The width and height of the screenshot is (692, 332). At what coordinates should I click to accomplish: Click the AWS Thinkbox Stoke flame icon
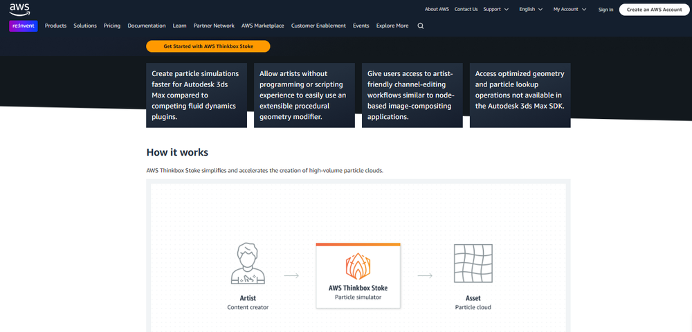(358, 266)
